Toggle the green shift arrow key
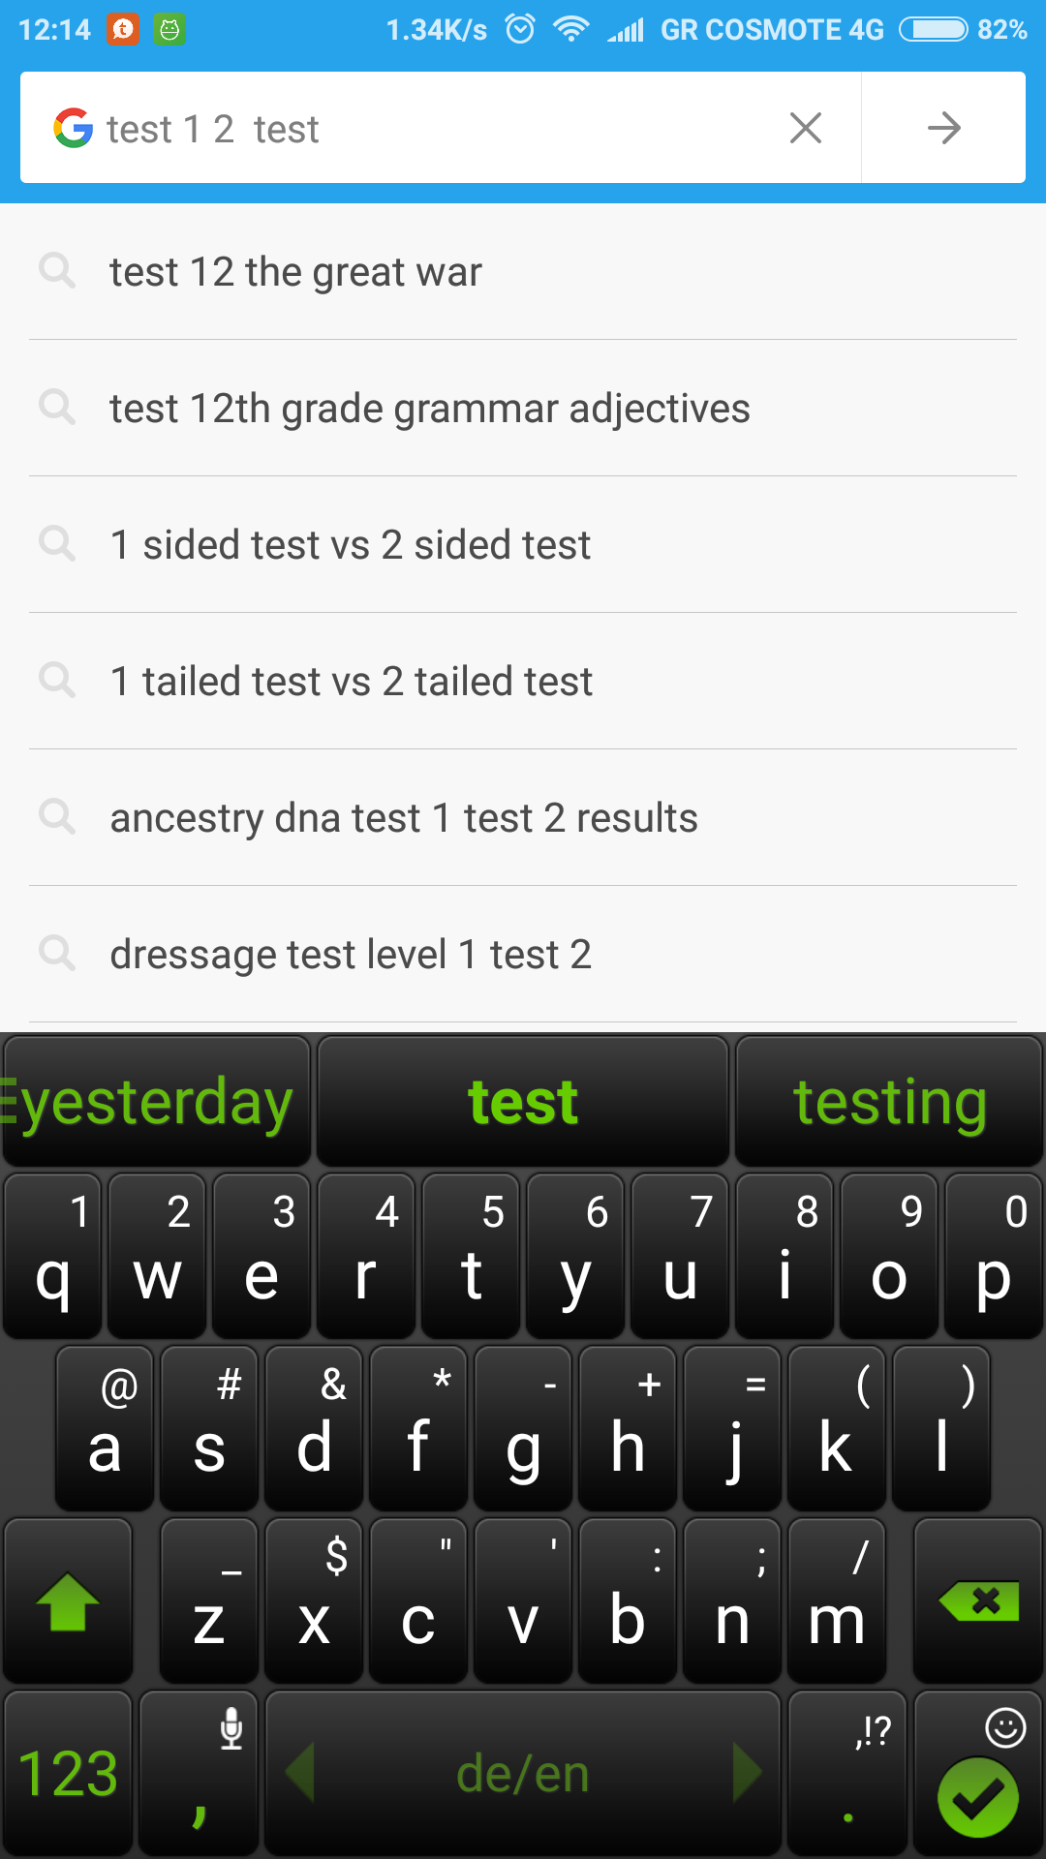This screenshot has height=1859, width=1046. coord(68,1601)
